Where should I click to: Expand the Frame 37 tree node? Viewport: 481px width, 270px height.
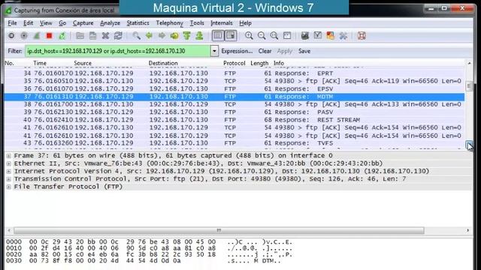click(9, 156)
